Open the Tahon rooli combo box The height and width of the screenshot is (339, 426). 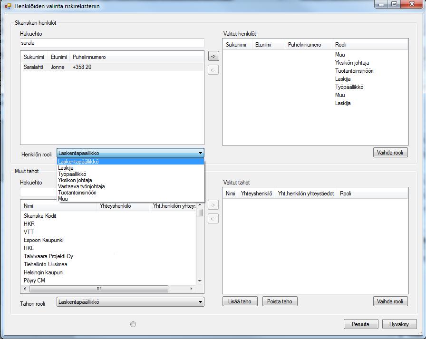pos(130,302)
